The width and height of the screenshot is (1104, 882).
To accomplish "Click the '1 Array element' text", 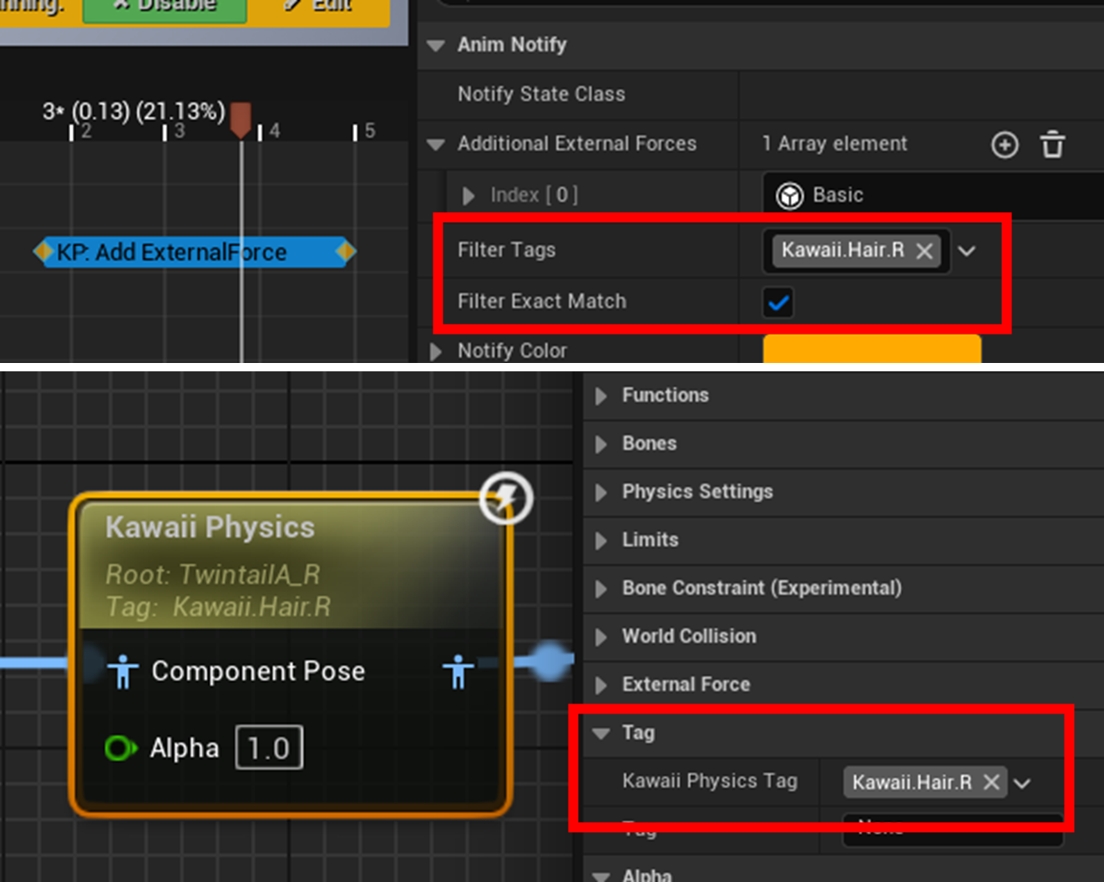I will tap(834, 144).
